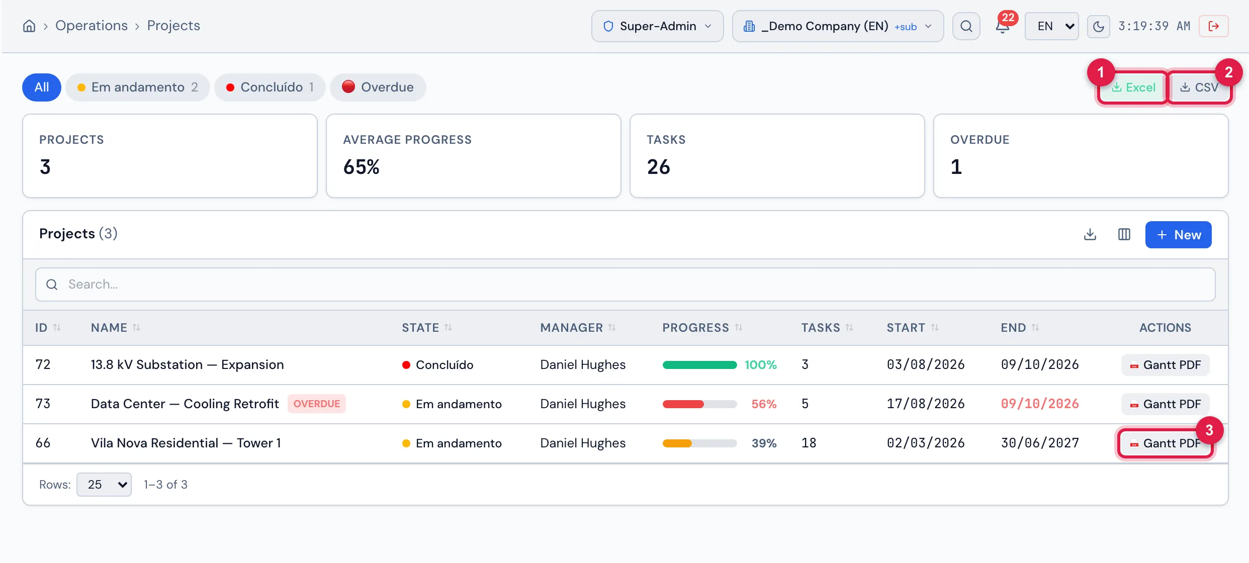The image size is (1249, 563).
Task: Filter by Concluído
Action: [270, 87]
